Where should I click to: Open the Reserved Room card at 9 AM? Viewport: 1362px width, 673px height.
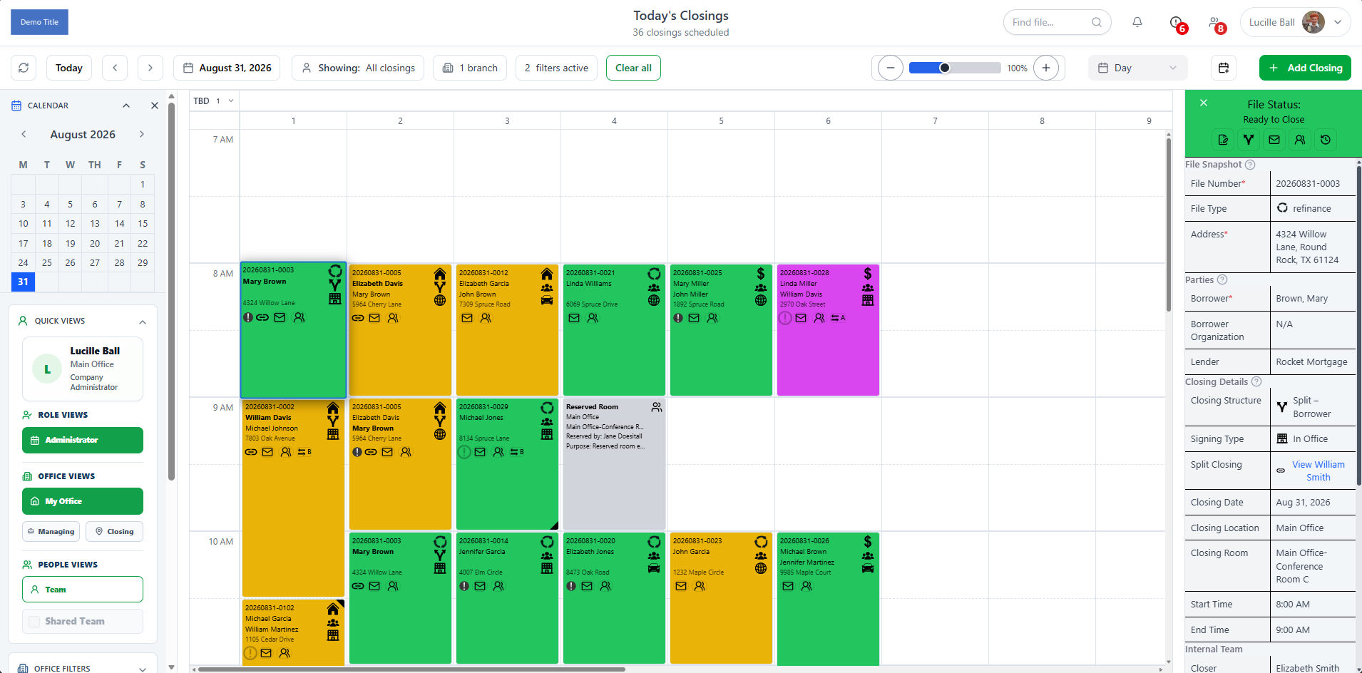(x=614, y=463)
